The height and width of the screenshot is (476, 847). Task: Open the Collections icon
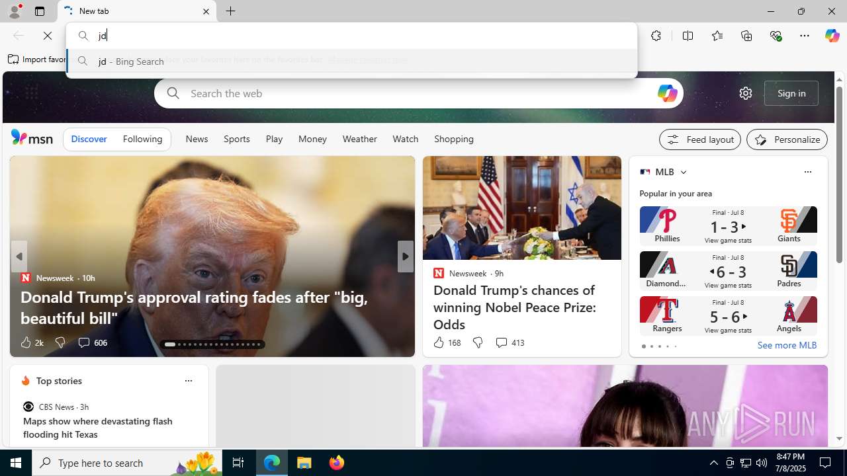pyautogui.click(x=746, y=36)
